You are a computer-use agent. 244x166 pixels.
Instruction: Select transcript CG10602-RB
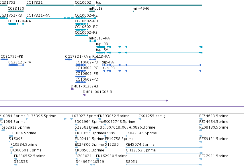click(81, 35)
